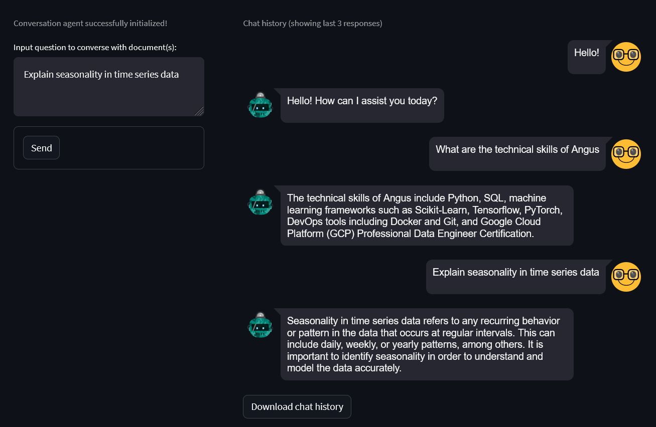Screen dimensions: 656x427
Task: Click the robot avatar beside "How can I assist you today?"
Action: click(260, 105)
